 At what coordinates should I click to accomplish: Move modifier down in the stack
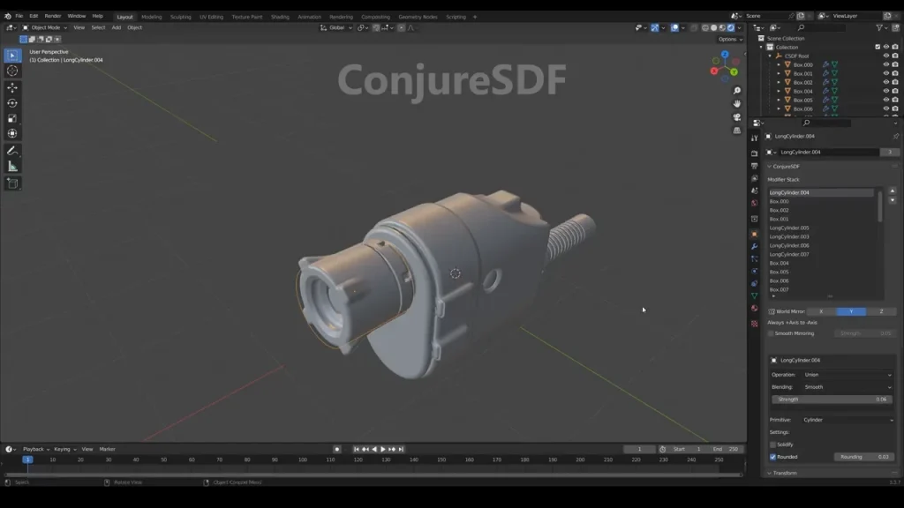tap(893, 200)
